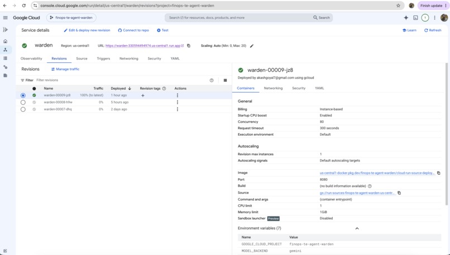Screen dimensions: 450x255
Task: Open Google account avatar in console header
Action: tap(444, 18)
